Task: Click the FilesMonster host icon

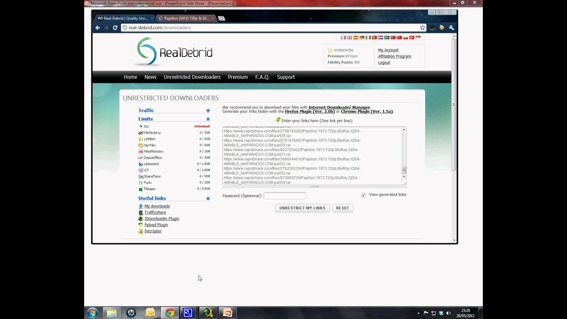Action: pyautogui.click(x=140, y=152)
